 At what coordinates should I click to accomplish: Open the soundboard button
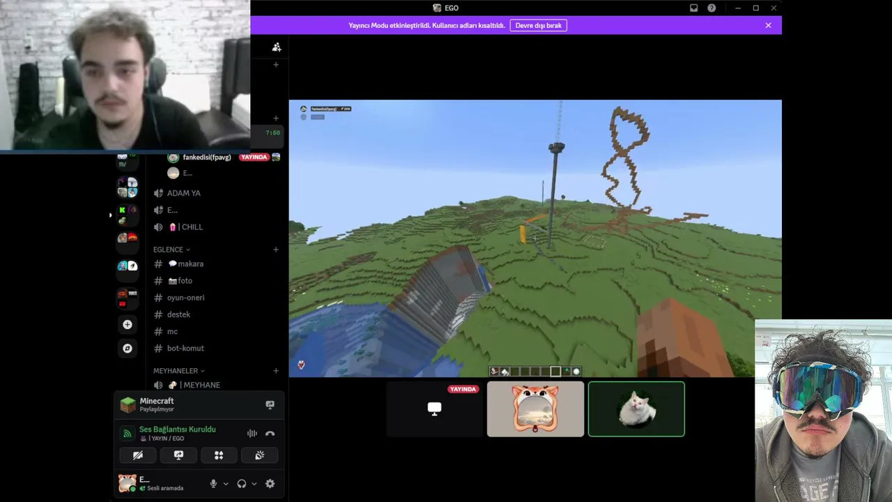pos(259,455)
